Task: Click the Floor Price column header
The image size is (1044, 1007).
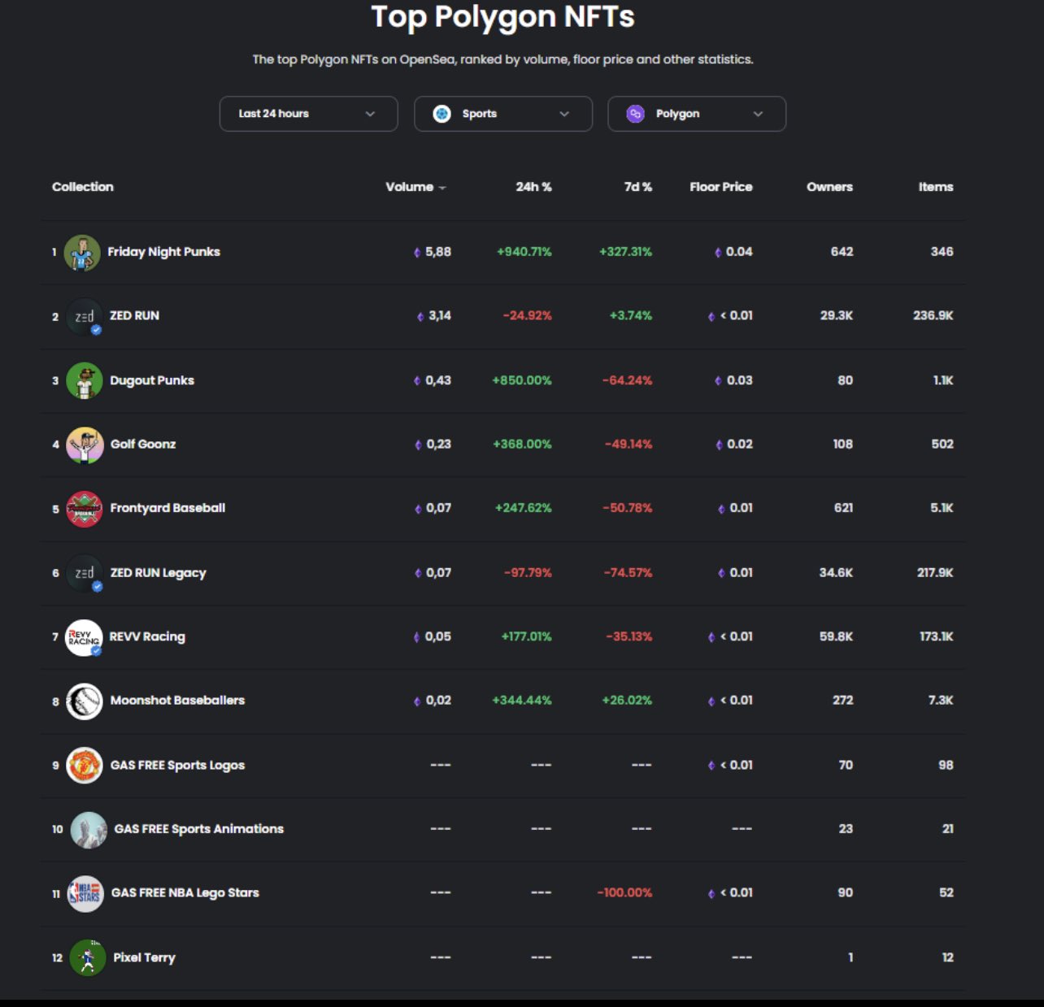Action: click(x=721, y=187)
